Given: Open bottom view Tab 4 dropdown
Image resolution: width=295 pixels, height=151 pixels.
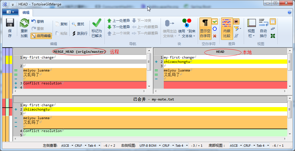Looking at the screenshot, I should click(262, 146).
